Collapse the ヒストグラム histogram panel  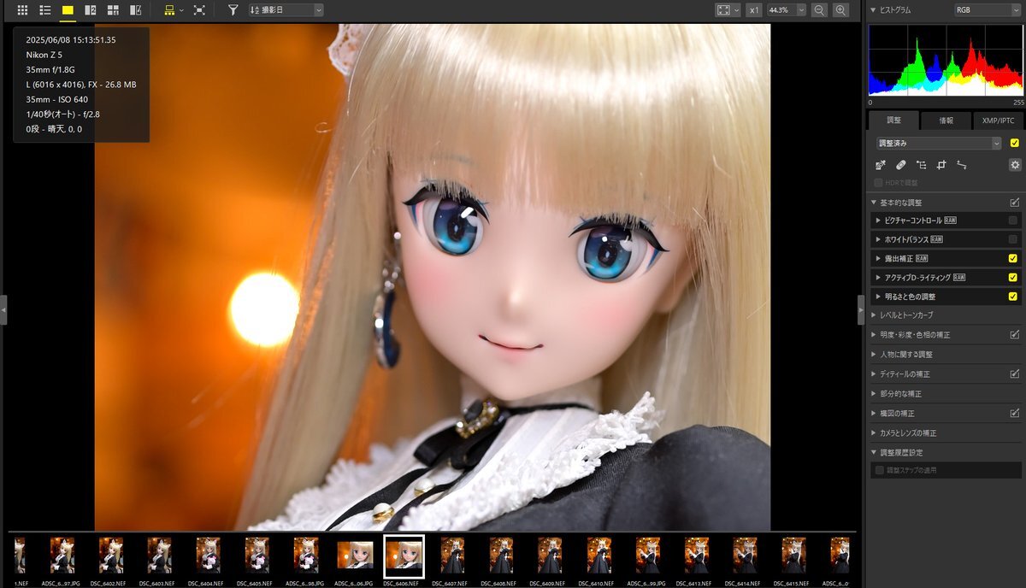[x=873, y=10]
